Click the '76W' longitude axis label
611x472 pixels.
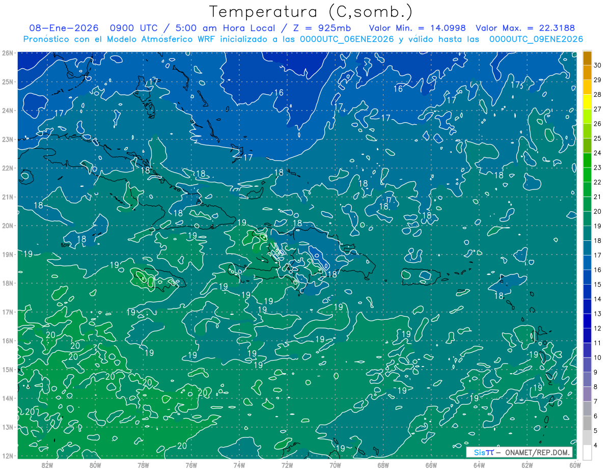click(x=191, y=465)
